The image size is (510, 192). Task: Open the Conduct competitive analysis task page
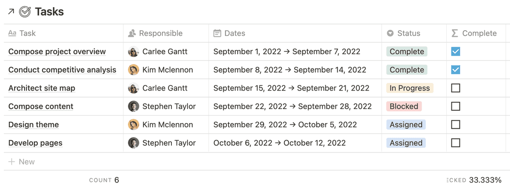(x=62, y=70)
